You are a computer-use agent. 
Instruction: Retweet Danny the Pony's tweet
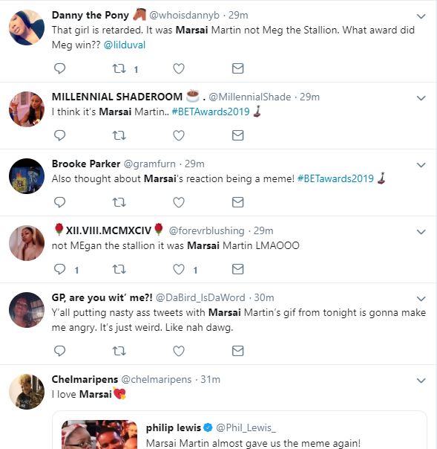pyautogui.click(x=119, y=68)
